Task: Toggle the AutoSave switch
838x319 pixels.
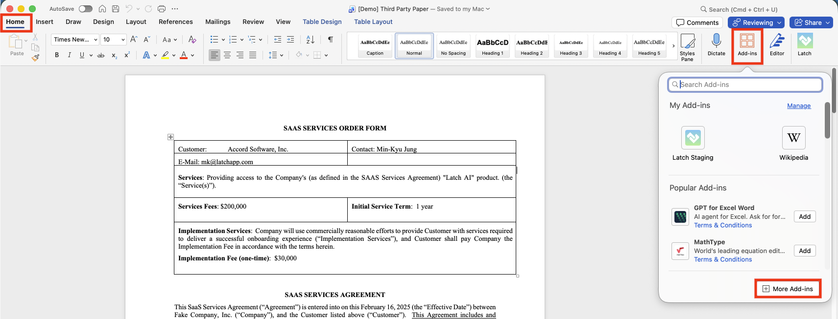Action: [x=85, y=9]
